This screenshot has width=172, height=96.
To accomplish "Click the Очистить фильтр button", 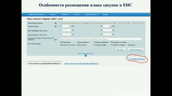I will click(x=136, y=50).
